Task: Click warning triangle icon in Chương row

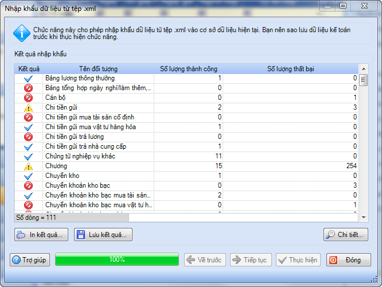Action: 28,166
